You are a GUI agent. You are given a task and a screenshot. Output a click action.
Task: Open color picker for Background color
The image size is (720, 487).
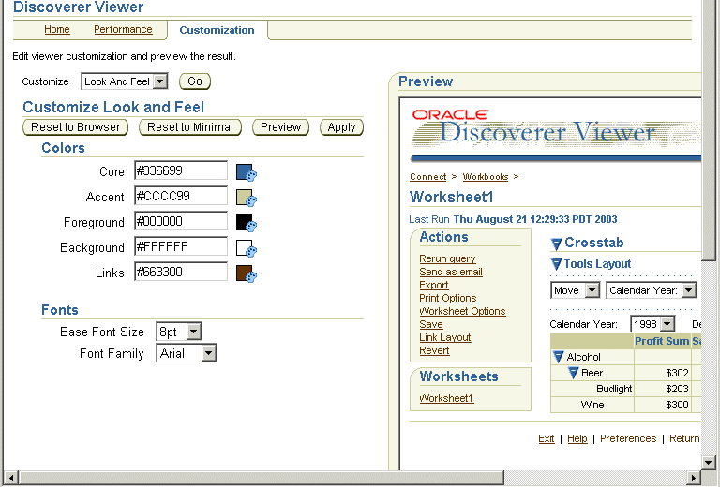(x=247, y=248)
